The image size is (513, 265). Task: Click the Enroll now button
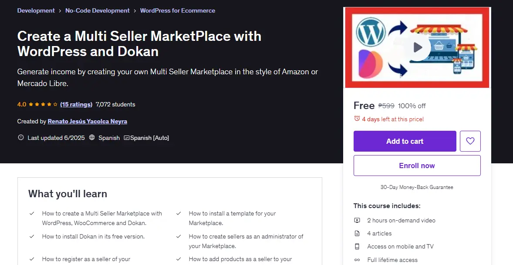[417, 166]
